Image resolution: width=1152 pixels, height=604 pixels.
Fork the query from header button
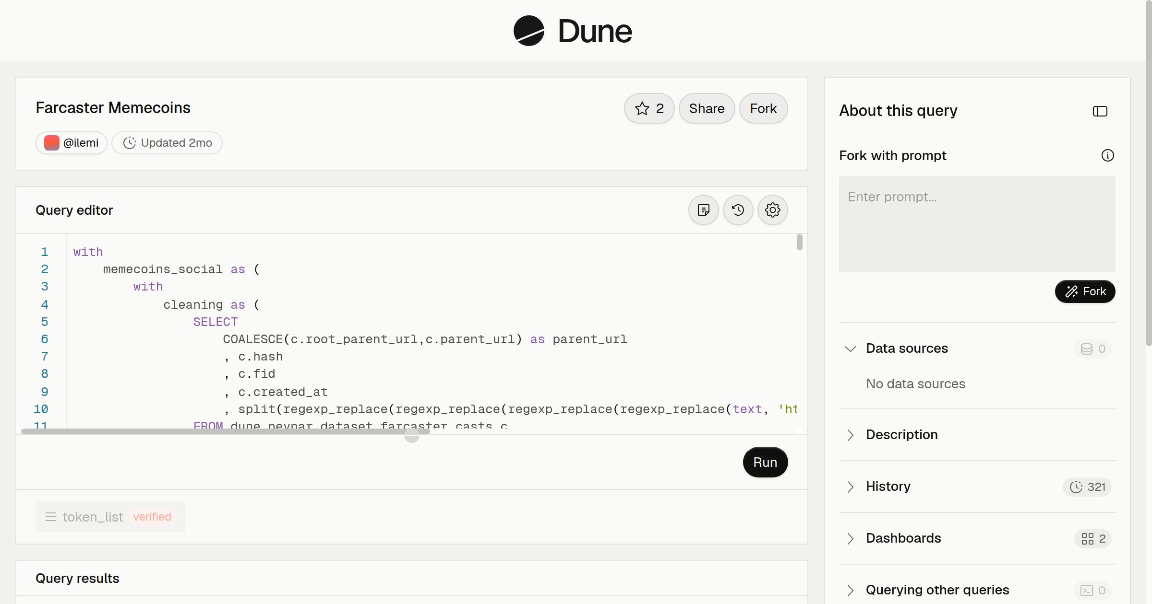763,108
